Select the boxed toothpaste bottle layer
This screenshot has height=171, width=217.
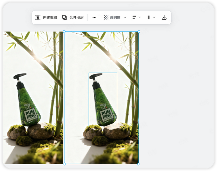tap(103, 100)
